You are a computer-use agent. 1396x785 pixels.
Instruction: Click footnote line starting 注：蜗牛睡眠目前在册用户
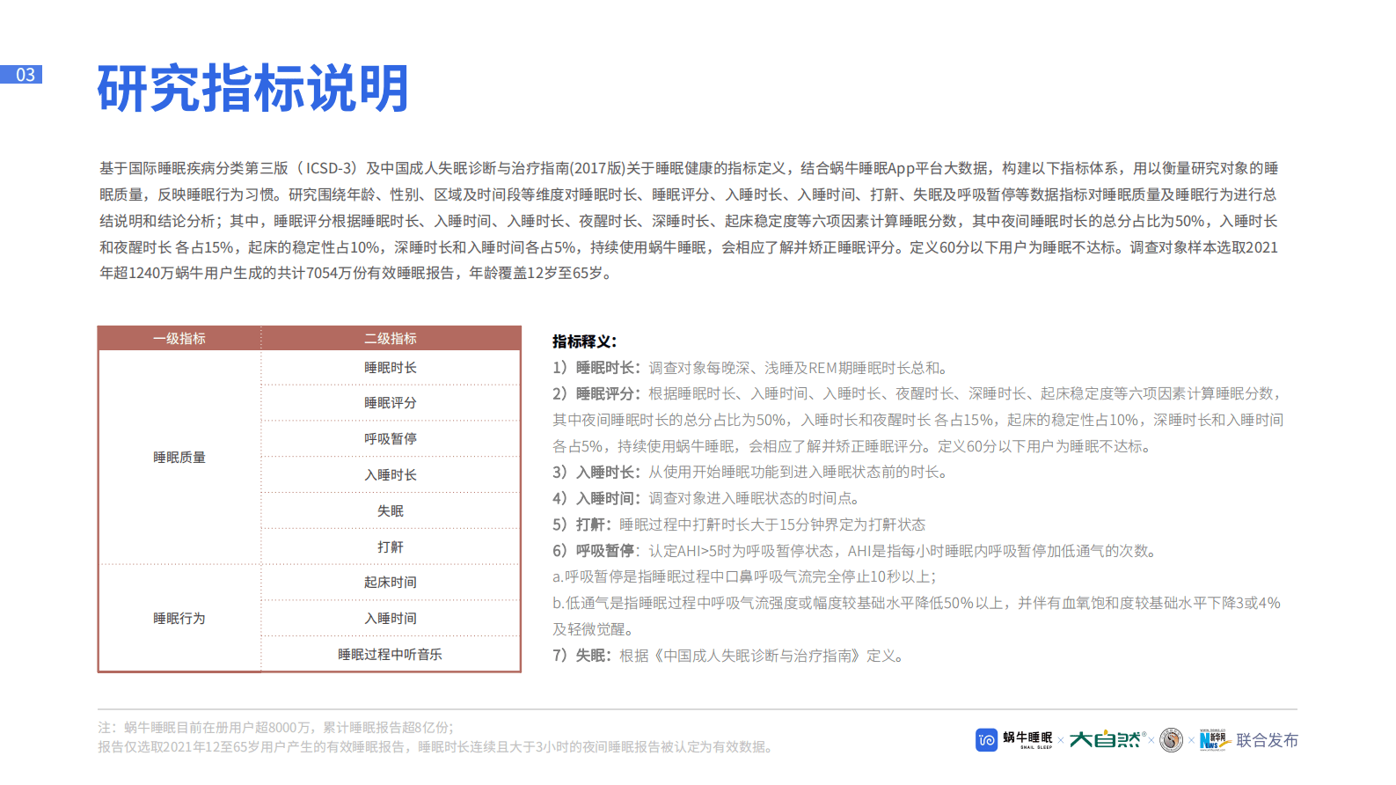click(x=275, y=728)
